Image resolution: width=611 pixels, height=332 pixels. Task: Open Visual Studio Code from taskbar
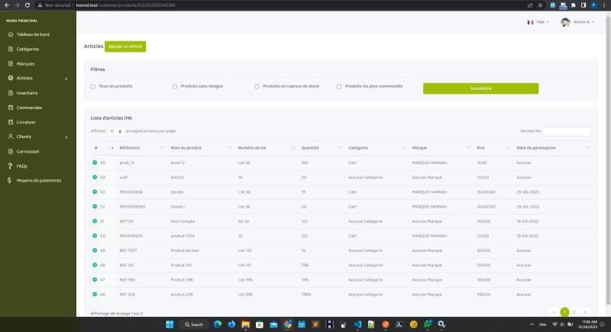[357, 324]
